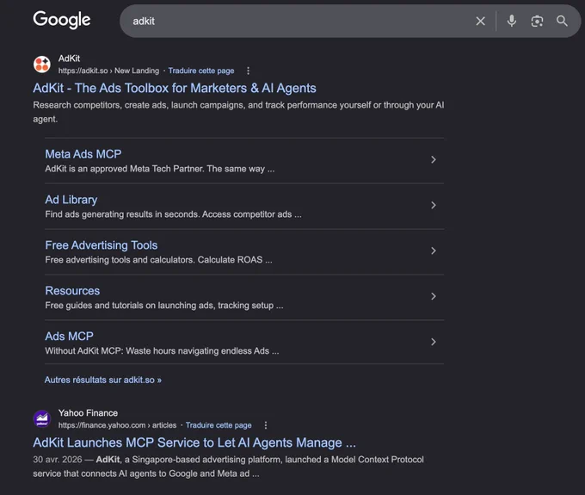Viewport: 585px width, 495px height.
Task: Open three-dot menu for AdKit result
Action: (x=248, y=71)
